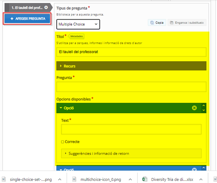217x183 pixels.
Task: Select the "1. El taulell del prof..." question tab
Action: click(x=27, y=8)
